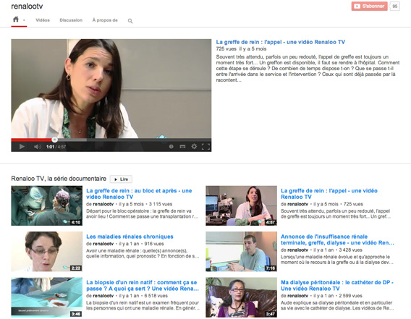The image size is (411, 319).
Task: Click the S'abonner subscribe button
Action: tap(369, 6)
